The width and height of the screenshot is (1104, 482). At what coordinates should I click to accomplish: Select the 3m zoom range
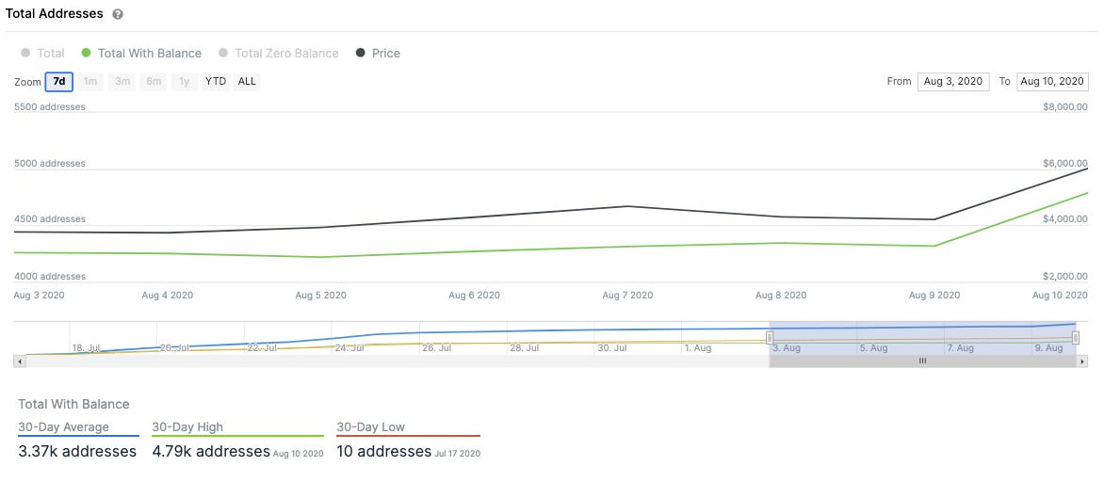[122, 82]
